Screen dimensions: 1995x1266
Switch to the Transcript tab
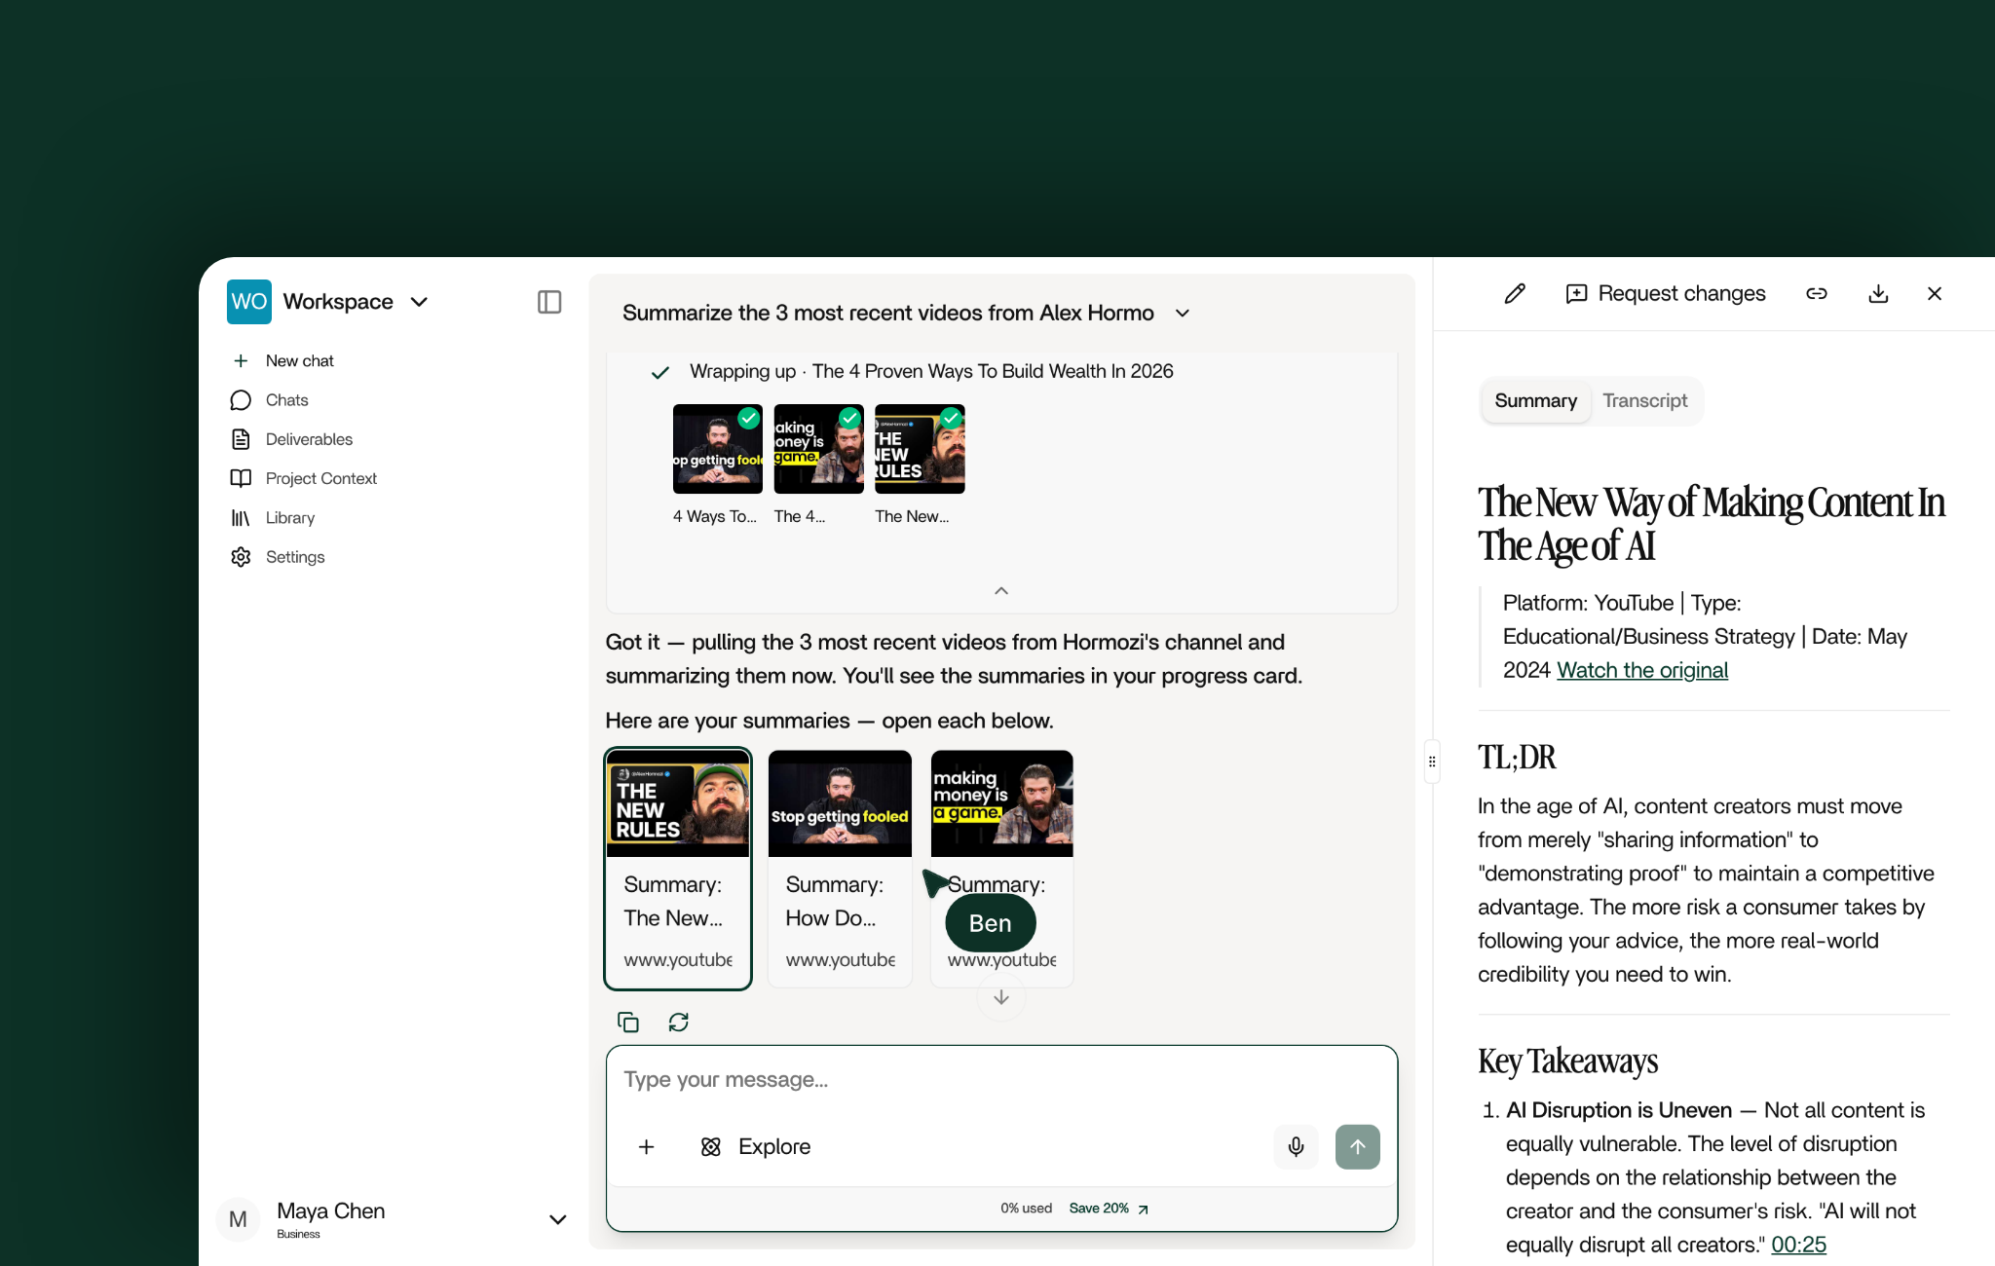tap(1645, 401)
